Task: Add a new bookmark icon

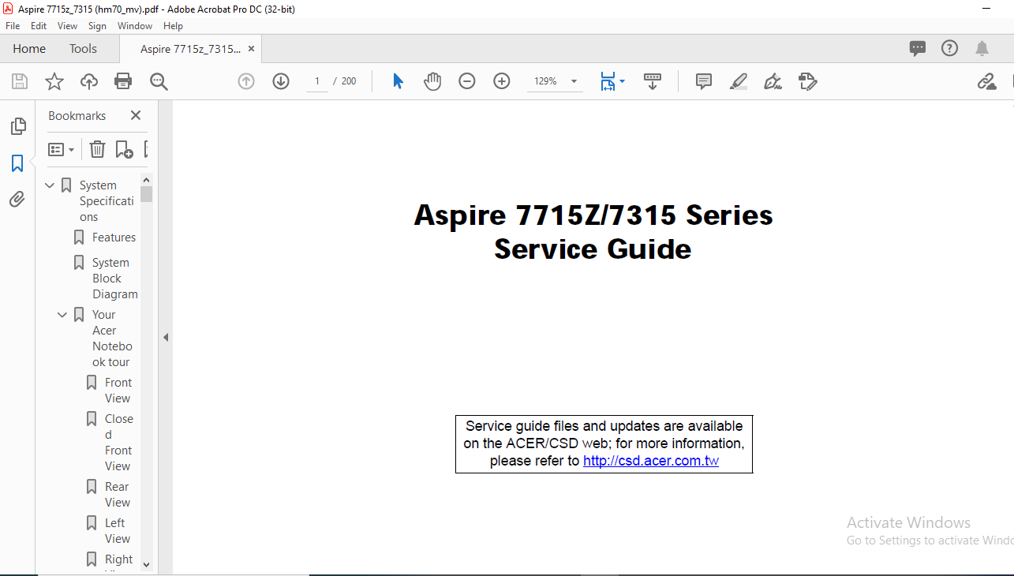Action: (x=124, y=149)
